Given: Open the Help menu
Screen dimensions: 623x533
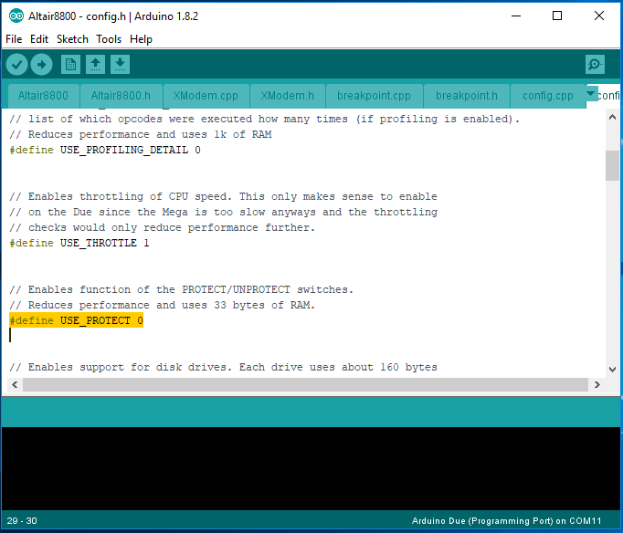Looking at the screenshot, I should (141, 39).
